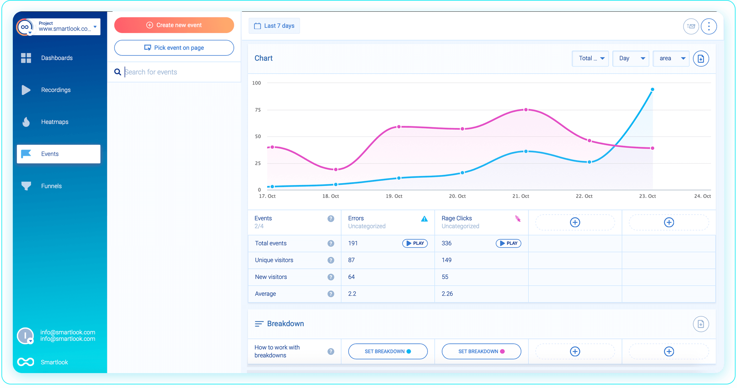Click Create new event button
The height and width of the screenshot is (388, 737).
coord(174,25)
